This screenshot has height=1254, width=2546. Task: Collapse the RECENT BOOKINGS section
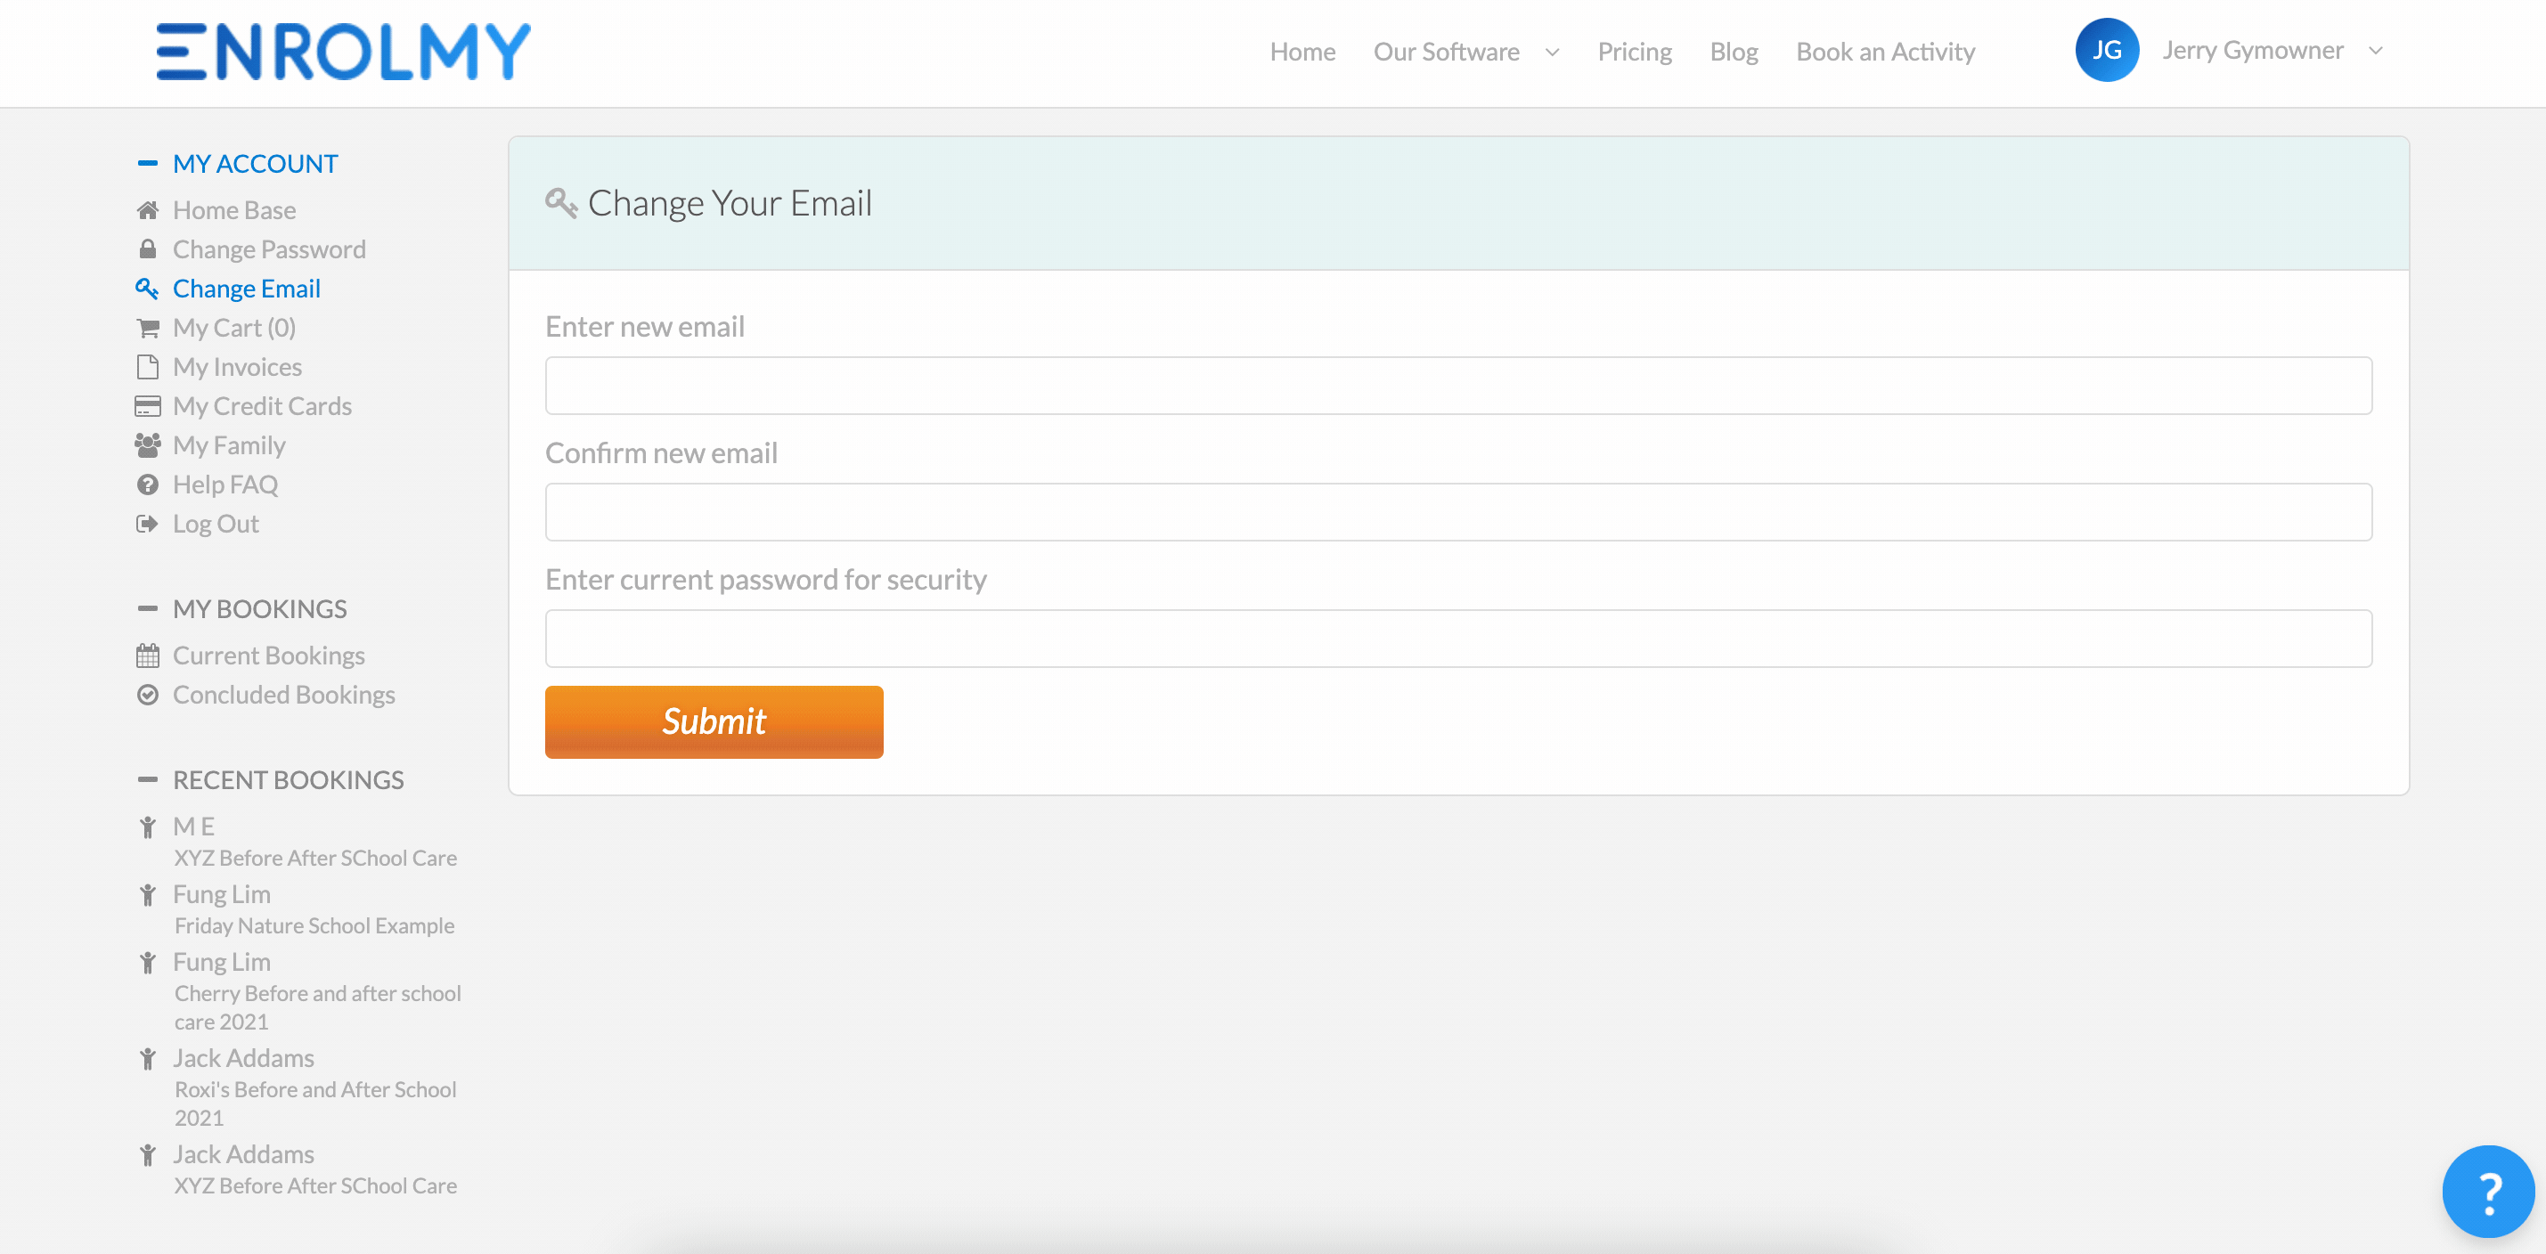[147, 779]
